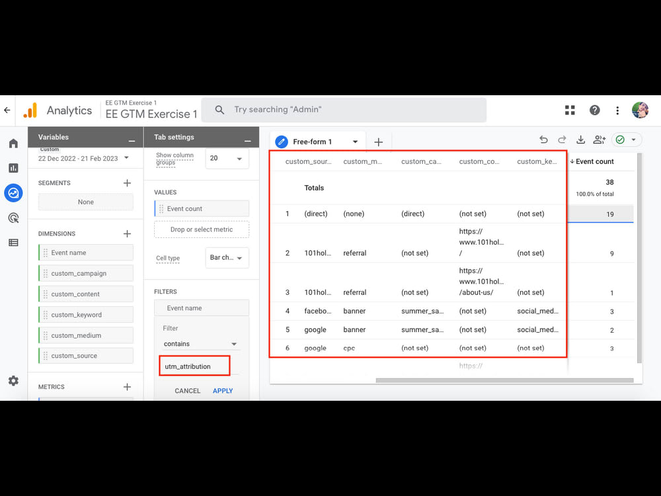Open Admin via the settings gear icon
Viewport: 661px width, 496px height.
13,381
